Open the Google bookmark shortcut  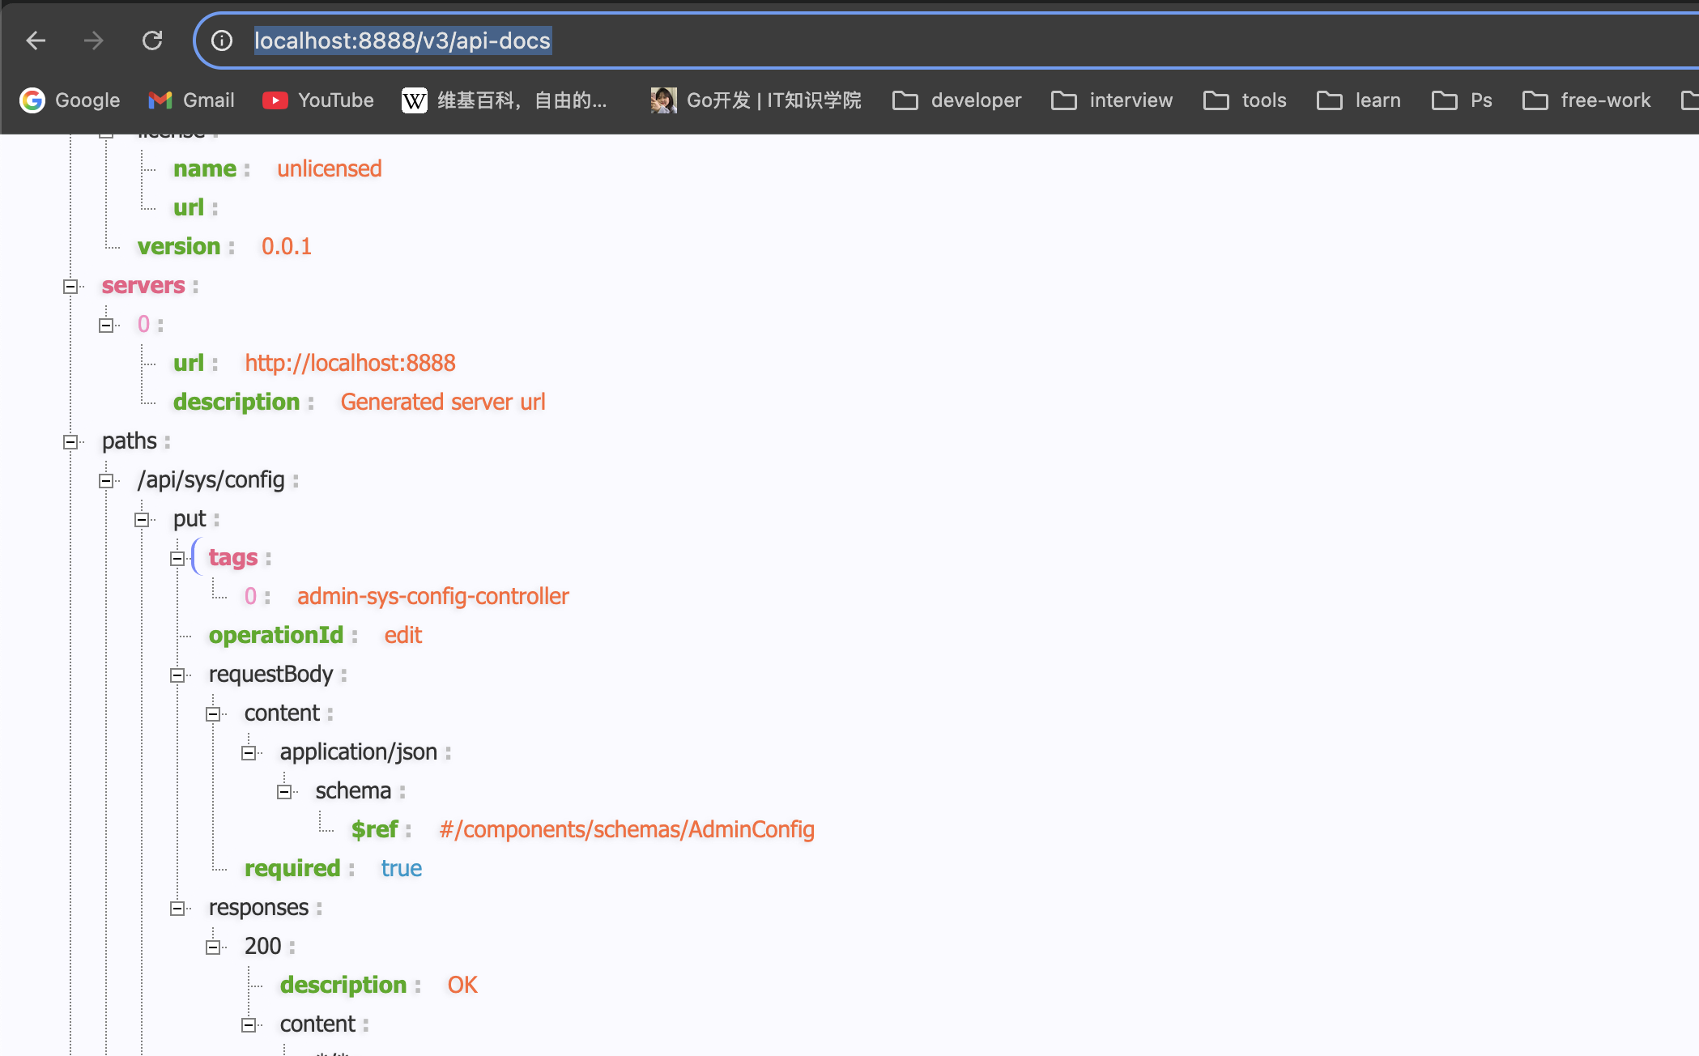click(71, 100)
